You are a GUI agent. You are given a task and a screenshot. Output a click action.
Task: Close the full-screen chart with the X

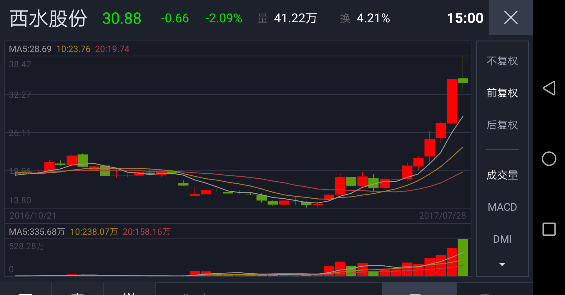511,18
